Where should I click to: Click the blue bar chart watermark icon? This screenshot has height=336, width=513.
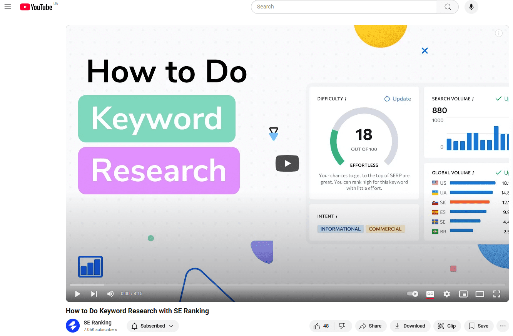(x=90, y=267)
